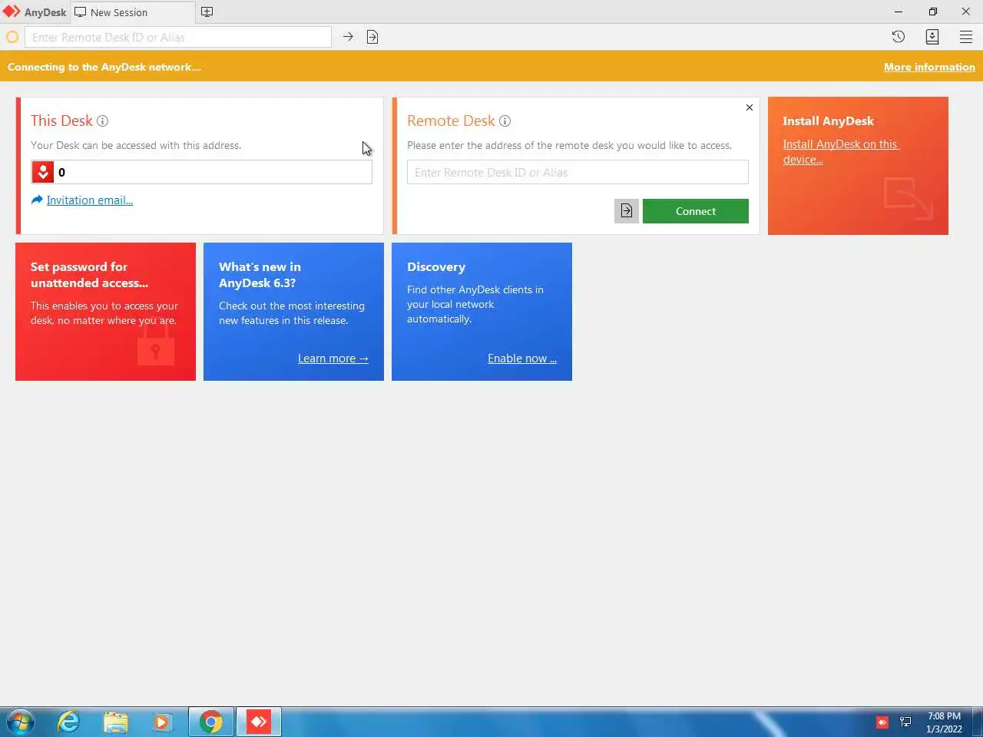The width and height of the screenshot is (983, 737).
Task: Open the session history clock icon
Action: point(898,37)
